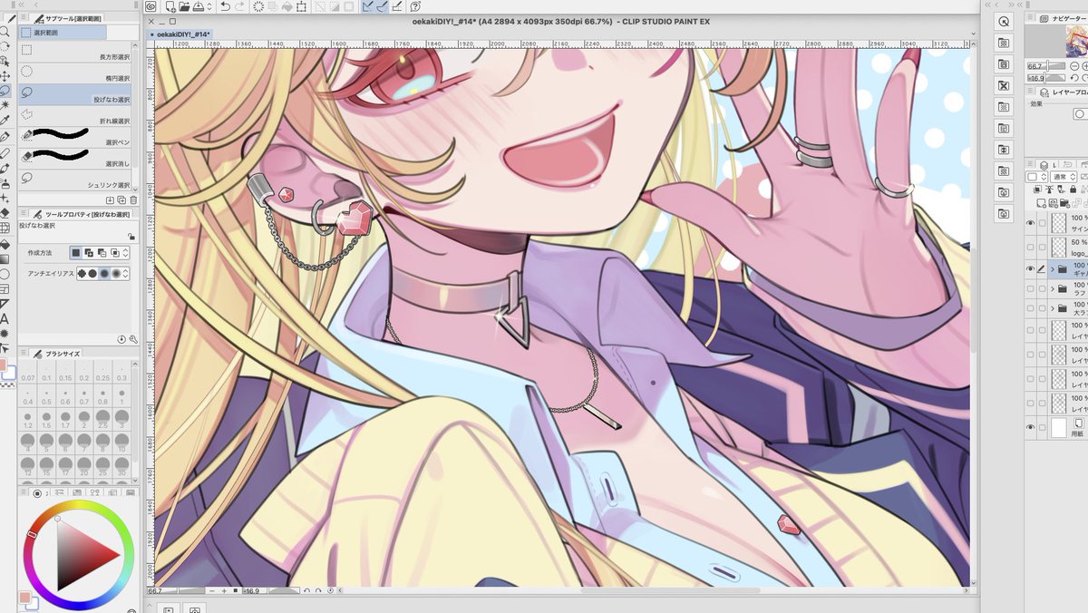Select the Figure ellipse tool
This screenshot has width=1088, height=613.
click(x=5, y=273)
